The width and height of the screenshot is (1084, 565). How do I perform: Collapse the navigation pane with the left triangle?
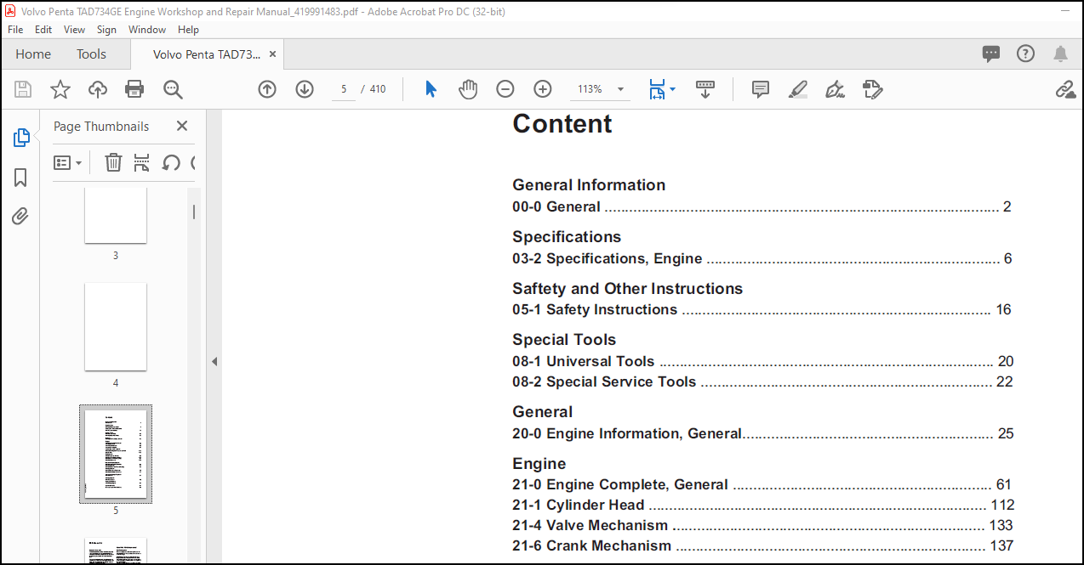point(214,361)
